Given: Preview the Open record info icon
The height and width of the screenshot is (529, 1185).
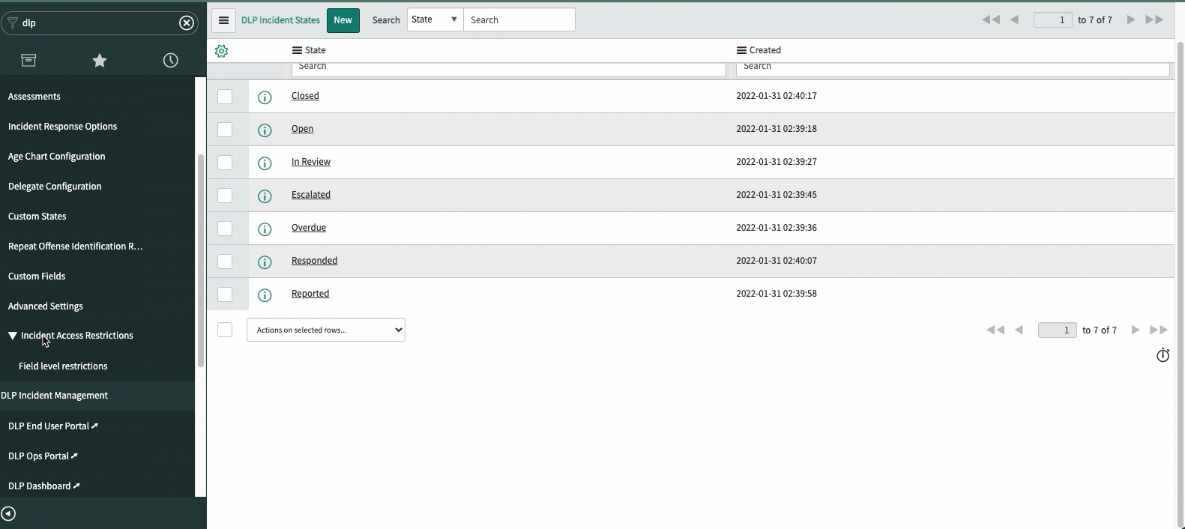Looking at the screenshot, I should pos(265,130).
